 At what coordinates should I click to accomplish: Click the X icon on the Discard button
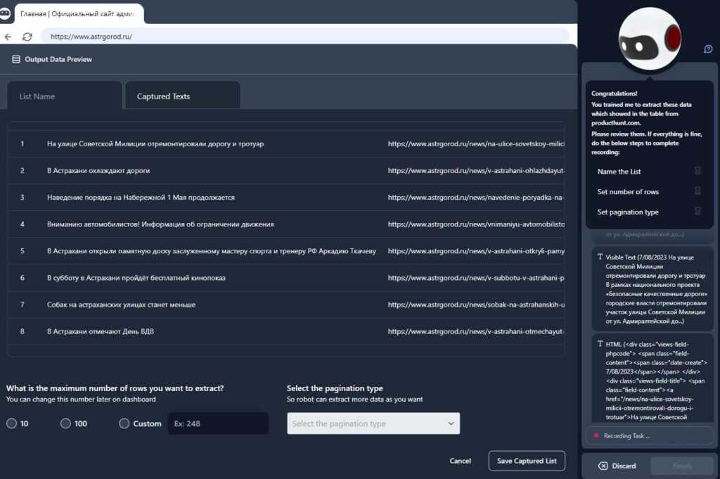(603, 466)
